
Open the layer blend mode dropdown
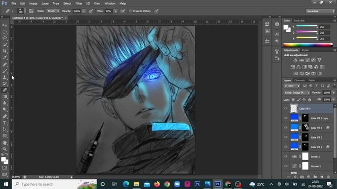click(x=296, y=93)
